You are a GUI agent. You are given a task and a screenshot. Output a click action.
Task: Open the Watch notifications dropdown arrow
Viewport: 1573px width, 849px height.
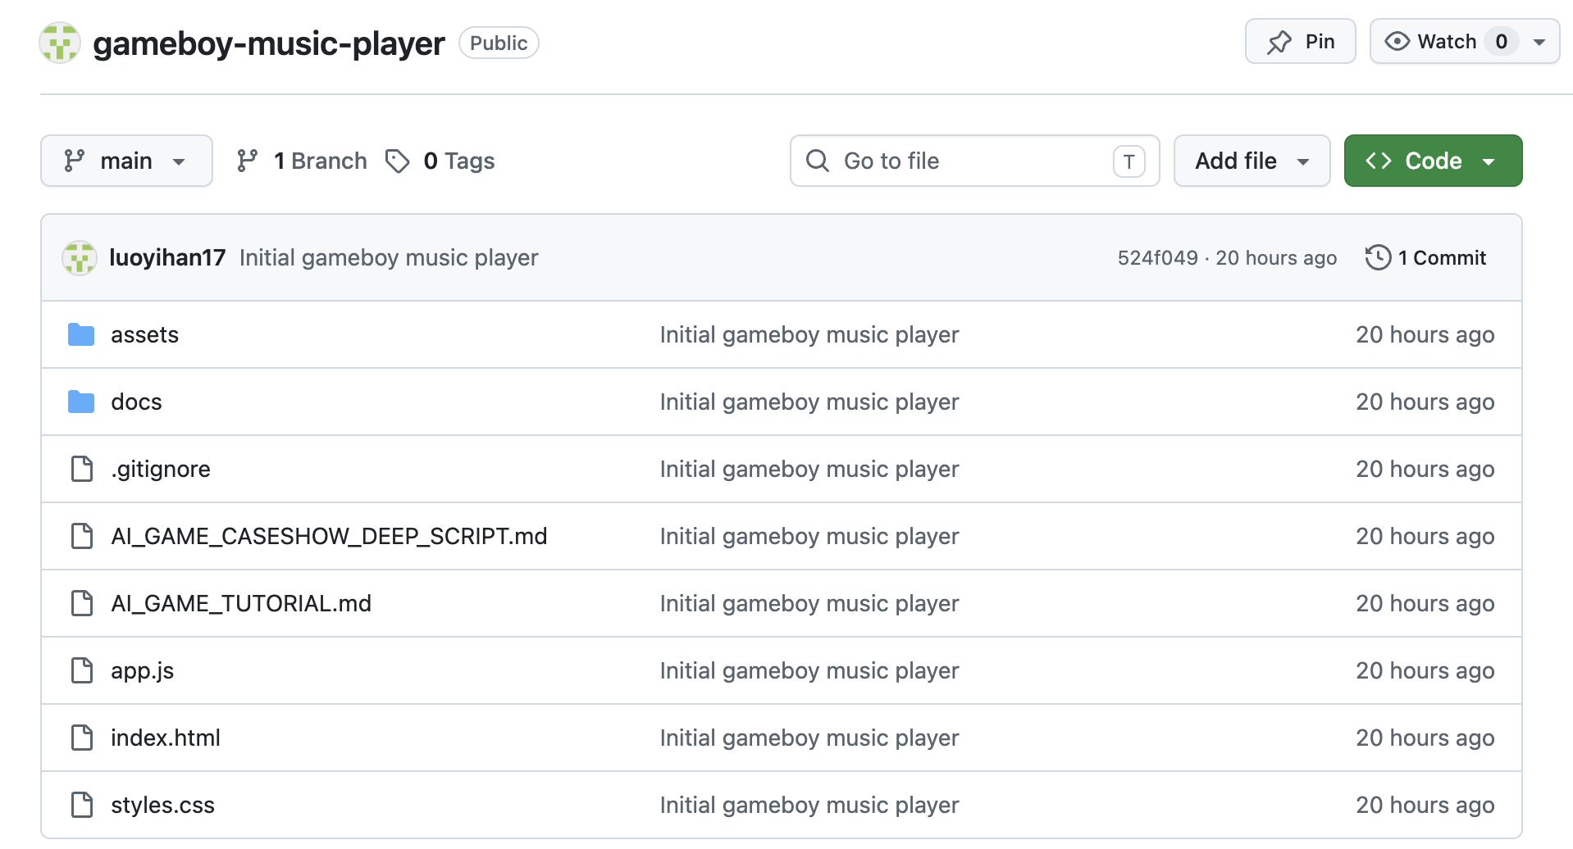click(1539, 42)
